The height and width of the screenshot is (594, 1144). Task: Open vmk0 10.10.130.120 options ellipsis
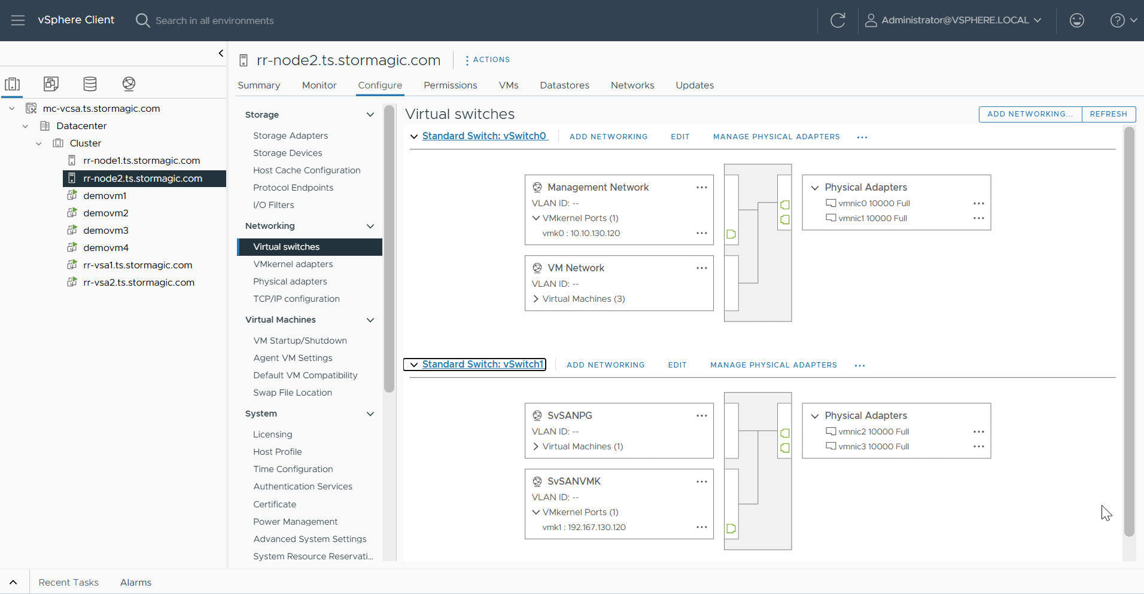pos(702,233)
